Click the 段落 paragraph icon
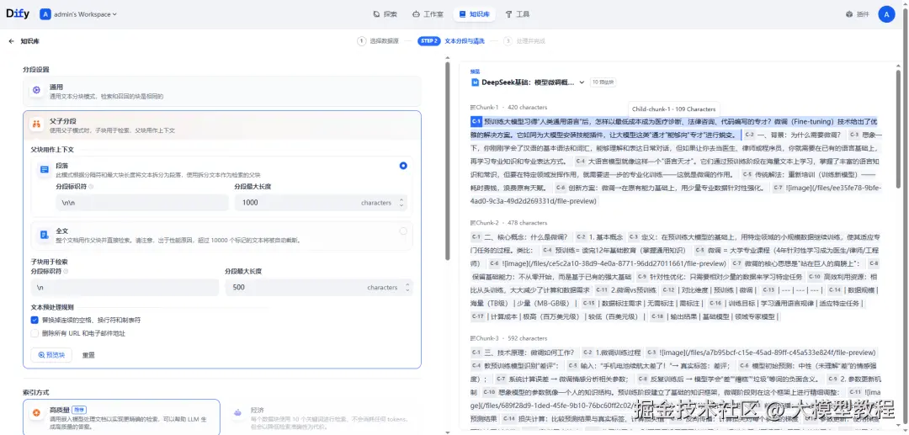 pos(45,169)
